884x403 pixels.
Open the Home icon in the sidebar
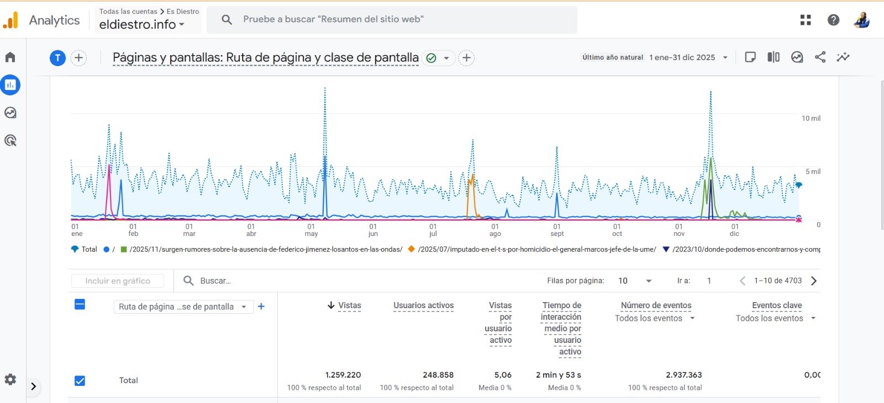10,57
